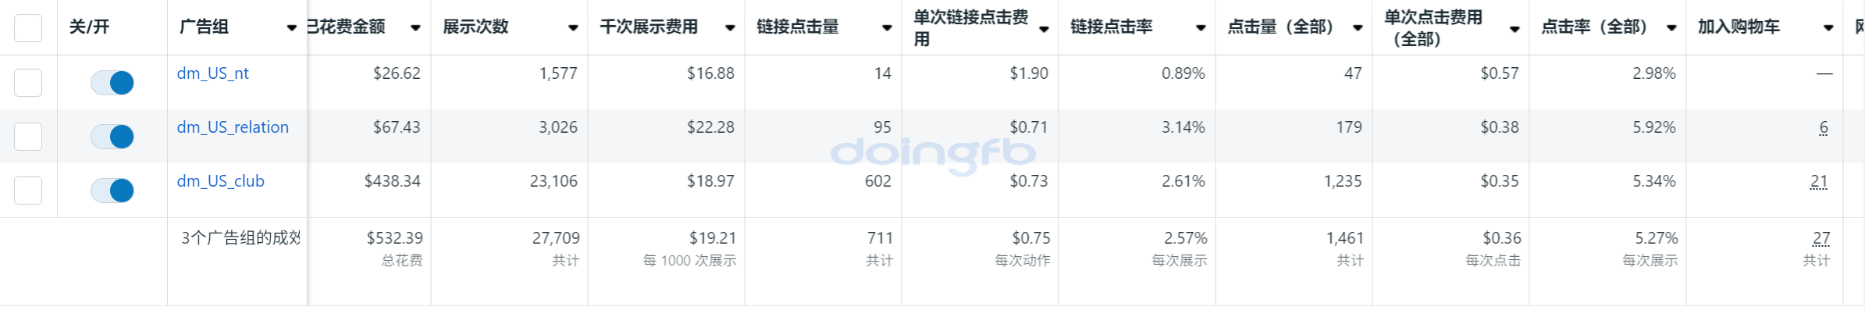Expand the 已花费金额 column menu arrow
This screenshot has width=1865, height=310.
[416, 28]
